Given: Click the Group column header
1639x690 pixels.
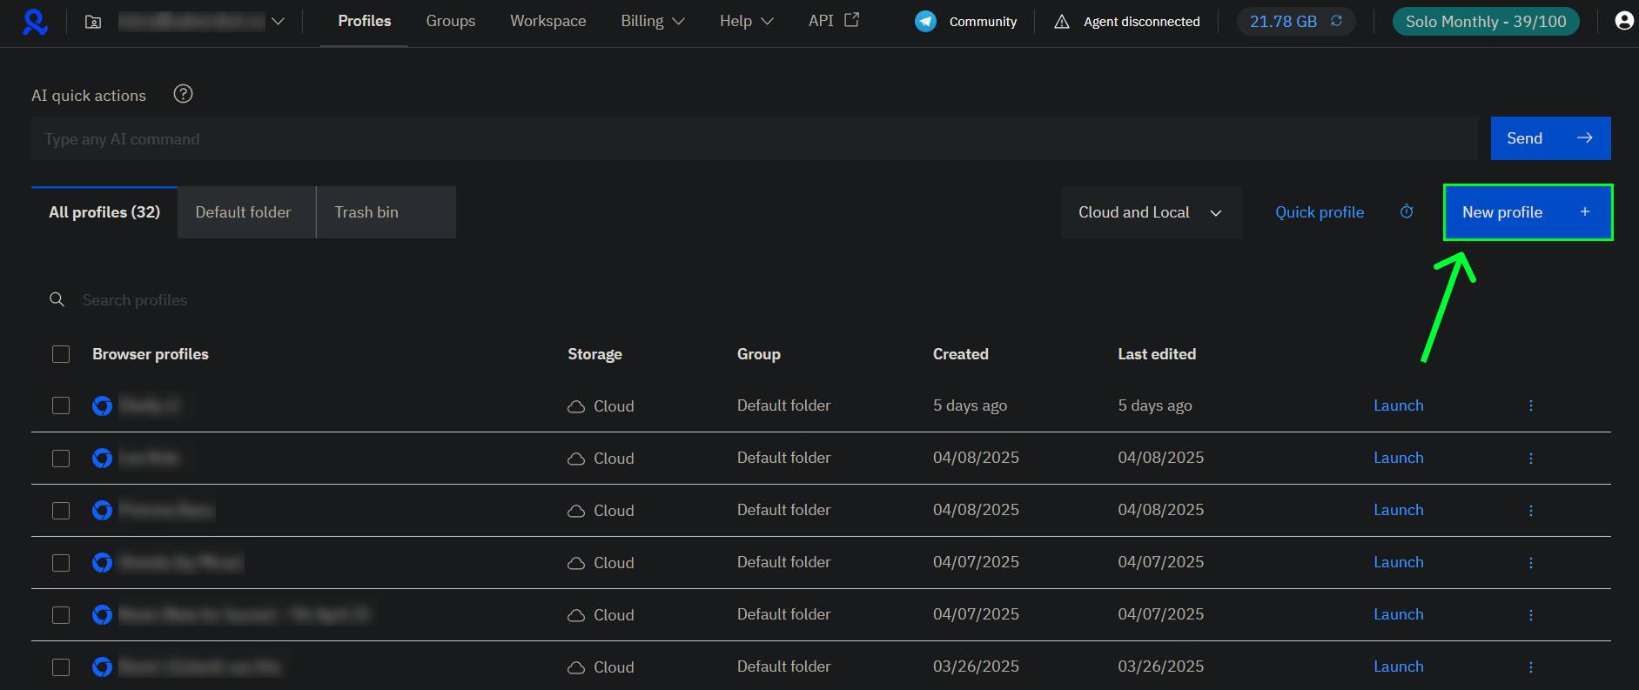Looking at the screenshot, I should [x=758, y=354].
